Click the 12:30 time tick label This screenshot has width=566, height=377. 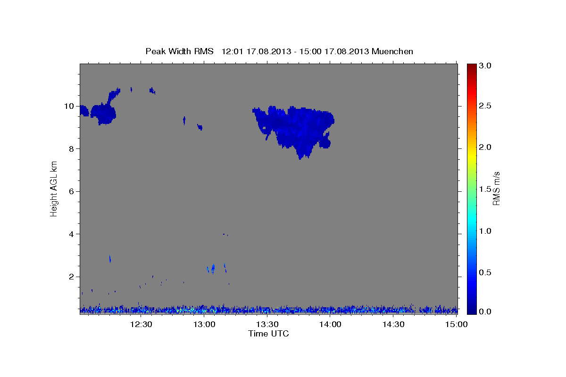tap(141, 324)
